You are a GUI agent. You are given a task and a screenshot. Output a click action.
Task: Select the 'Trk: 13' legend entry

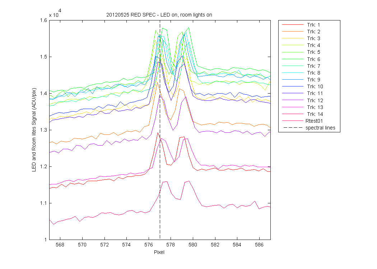point(302,107)
